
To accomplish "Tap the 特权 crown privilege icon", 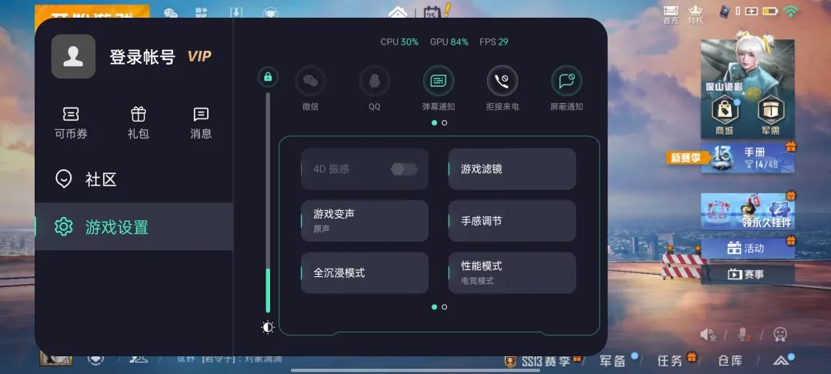I will coord(696,15).
